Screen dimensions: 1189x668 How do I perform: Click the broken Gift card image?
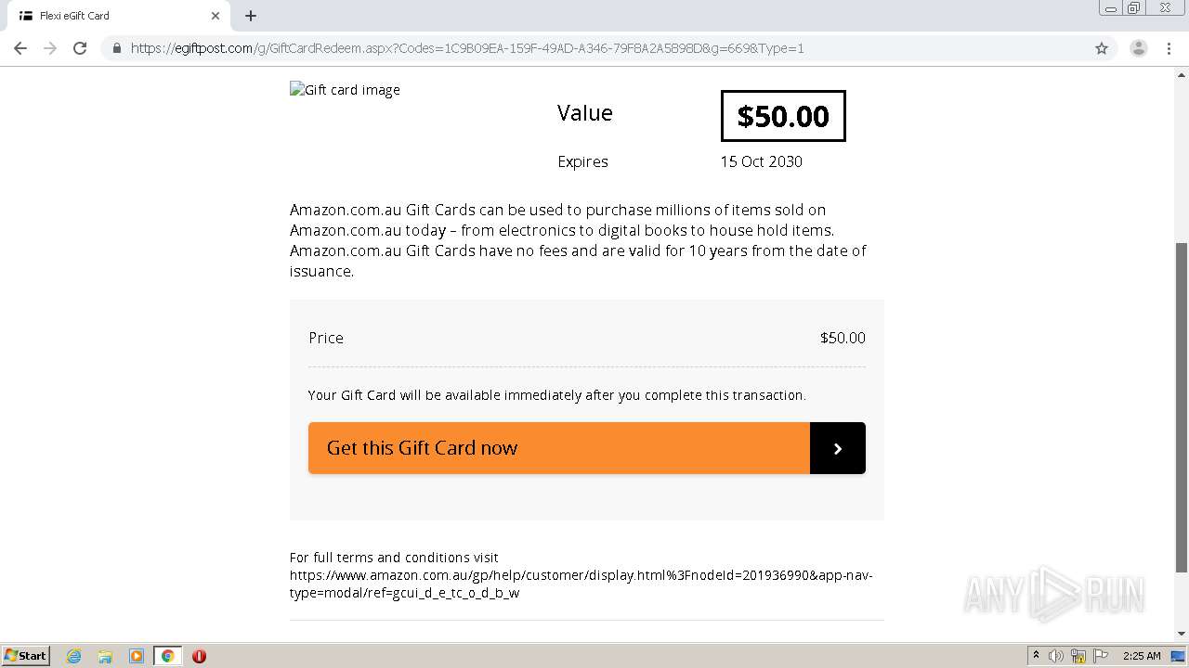(345, 90)
